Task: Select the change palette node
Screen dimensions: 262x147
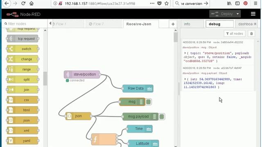Action: tap(23, 59)
